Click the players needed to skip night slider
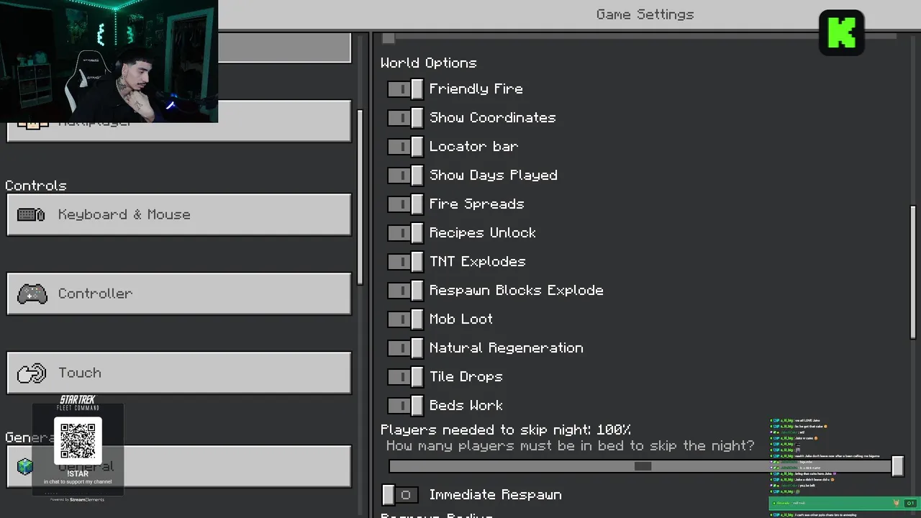The image size is (921, 518). pyautogui.click(x=643, y=466)
